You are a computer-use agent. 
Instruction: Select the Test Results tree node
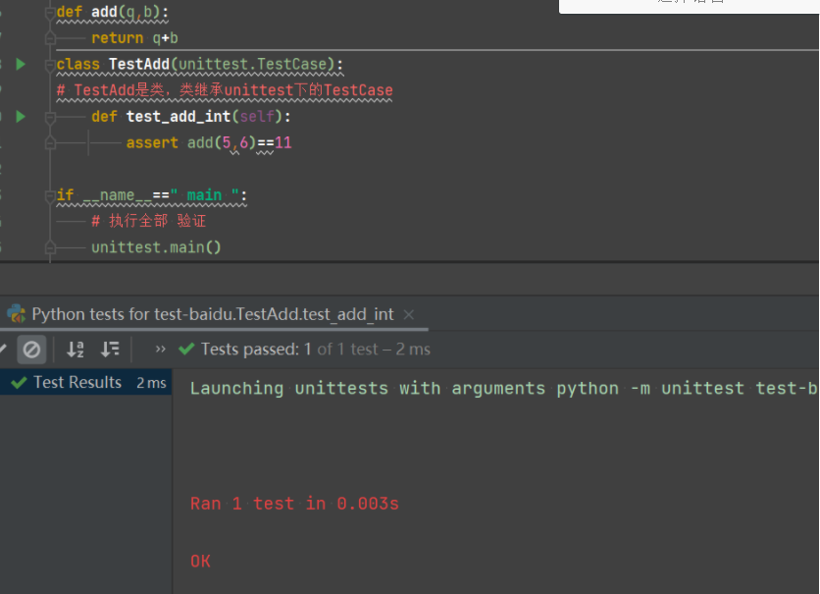point(77,383)
